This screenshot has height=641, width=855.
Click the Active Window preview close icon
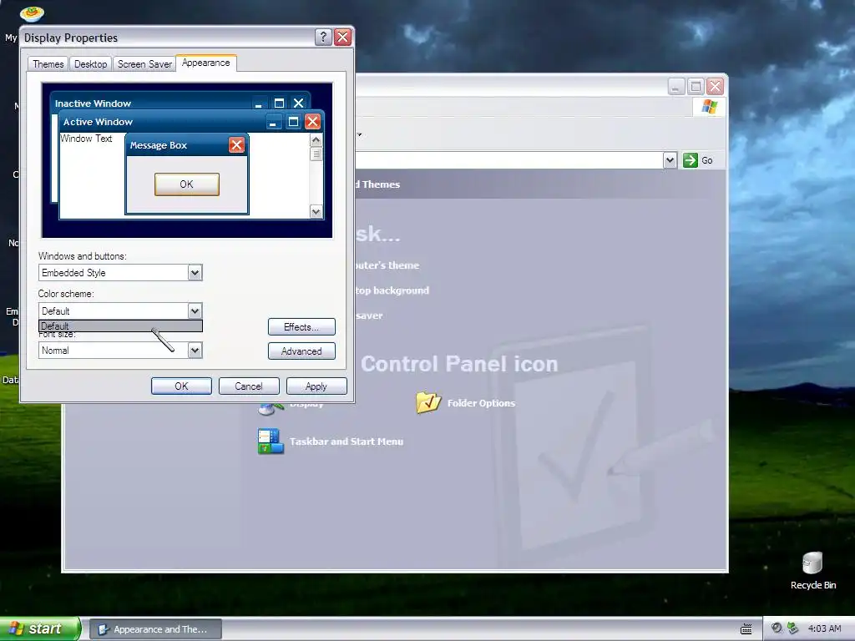(x=312, y=122)
